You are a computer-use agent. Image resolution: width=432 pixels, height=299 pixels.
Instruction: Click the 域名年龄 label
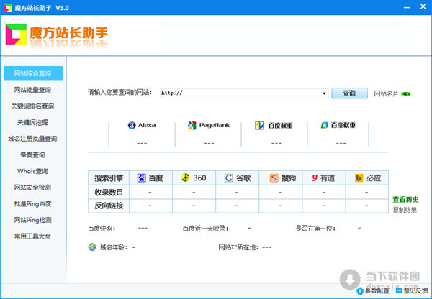pyautogui.click(x=114, y=247)
